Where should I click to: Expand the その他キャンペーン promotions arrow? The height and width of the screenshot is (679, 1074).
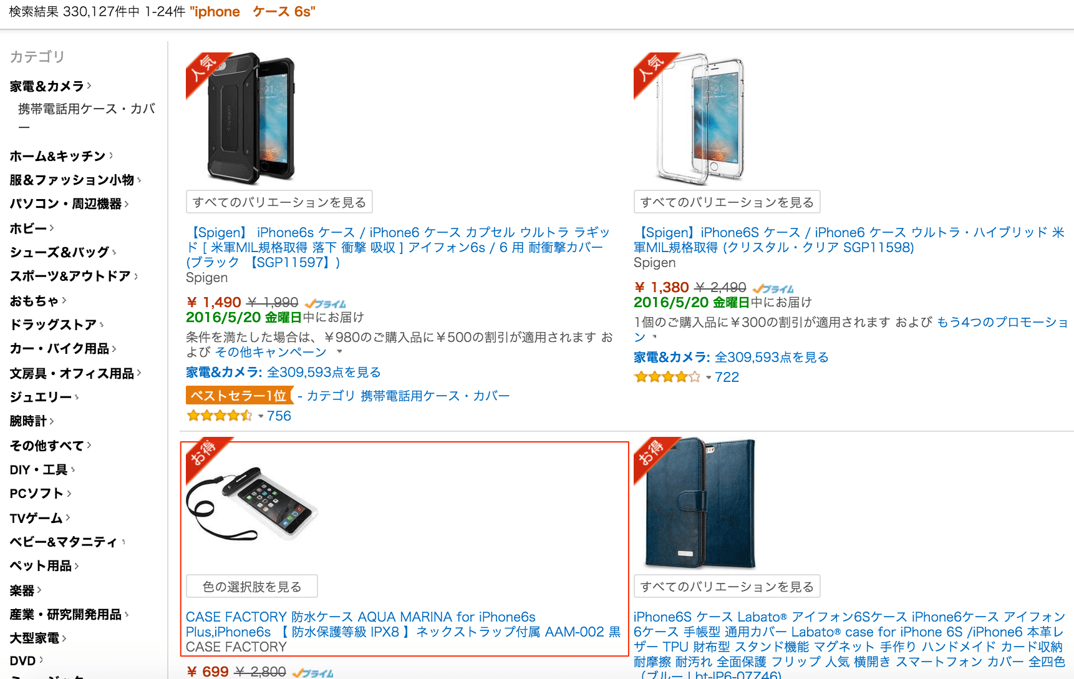pyautogui.click(x=339, y=351)
